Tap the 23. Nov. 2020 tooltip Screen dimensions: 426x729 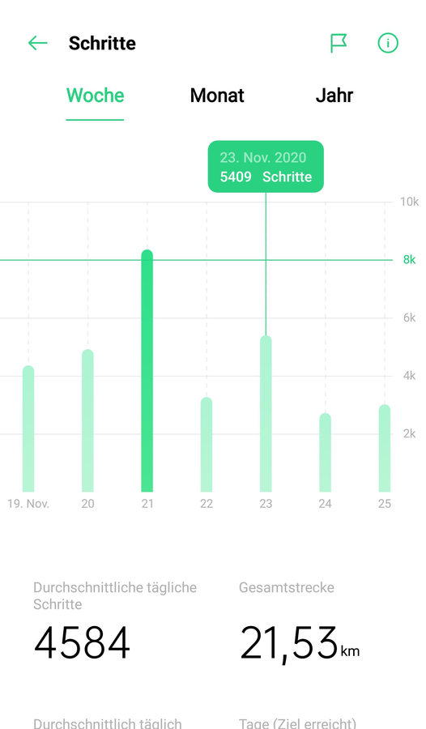(x=266, y=166)
